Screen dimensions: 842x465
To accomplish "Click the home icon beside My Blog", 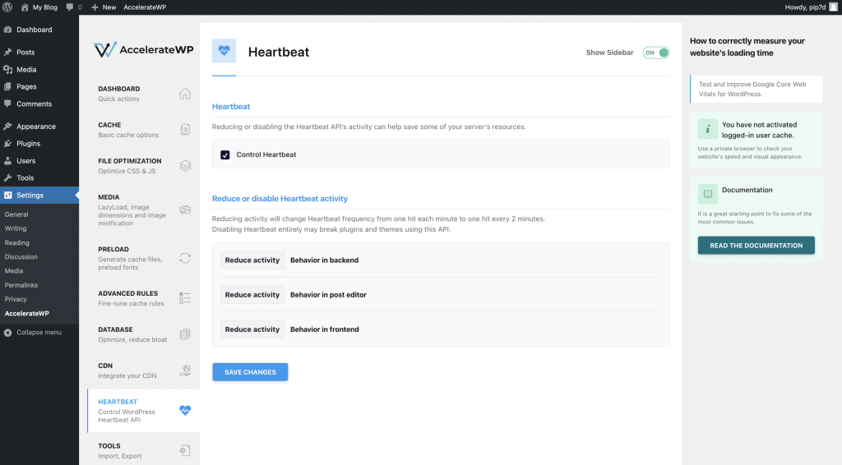I will point(25,7).
